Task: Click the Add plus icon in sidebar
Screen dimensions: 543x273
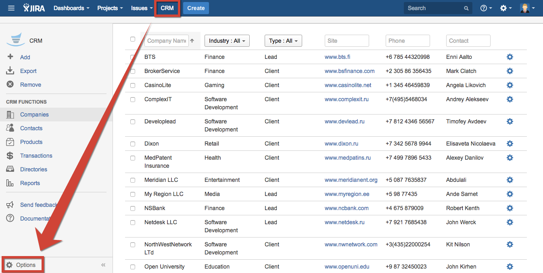Action: pyautogui.click(x=10, y=57)
